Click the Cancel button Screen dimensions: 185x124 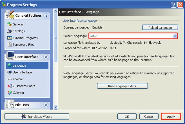click(149, 117)
